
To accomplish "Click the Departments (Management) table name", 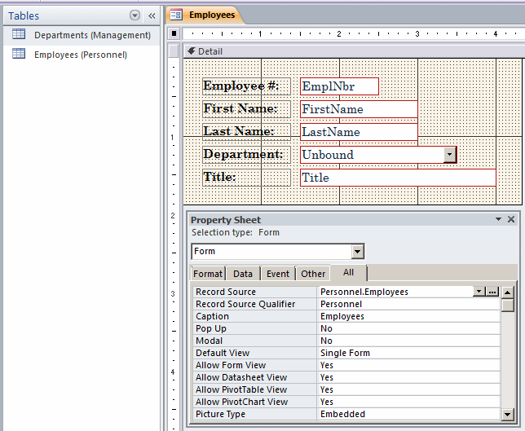I will pyautogui.click(x=92, y=35).
